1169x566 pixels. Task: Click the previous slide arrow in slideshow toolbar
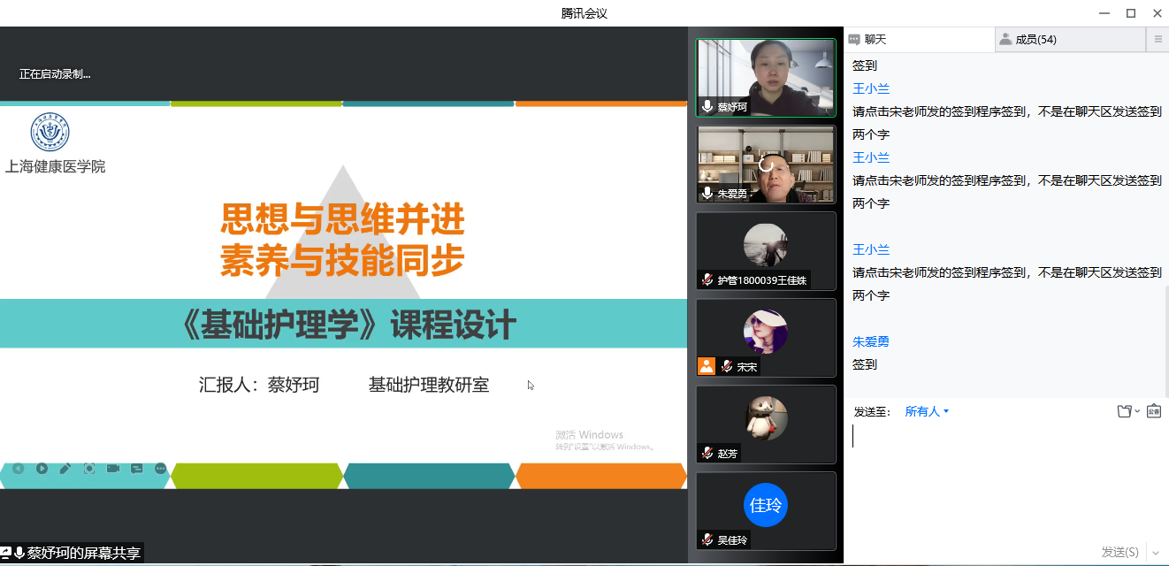pyautogui.click(x=18, y=469)
